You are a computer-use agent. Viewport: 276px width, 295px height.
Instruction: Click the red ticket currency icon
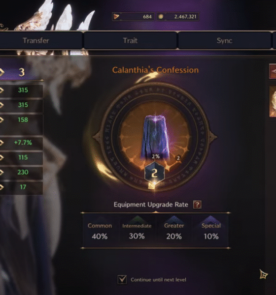[116, 17]
